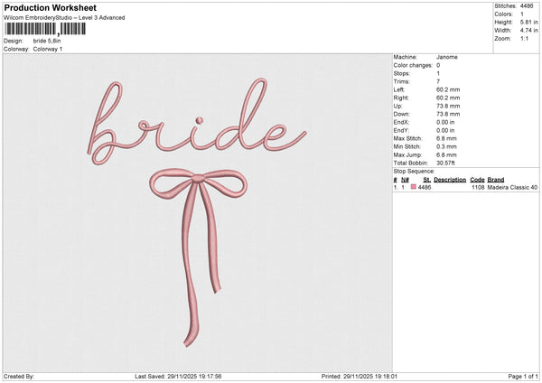Click the 'Description' column header
Image resolution: width=542 pixels, height=383 pixels.
pos(449,179)
